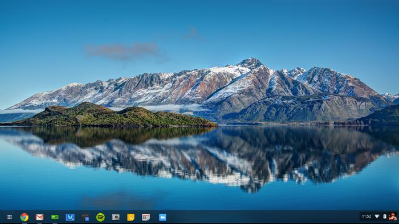
Task: Open the Wi-Fi network status icon
Action: pyautogui.click(x=377, y=217)
